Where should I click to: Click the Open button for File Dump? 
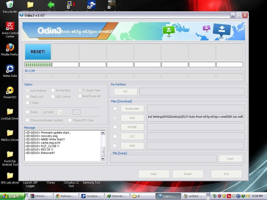click(x=230, y=159)
